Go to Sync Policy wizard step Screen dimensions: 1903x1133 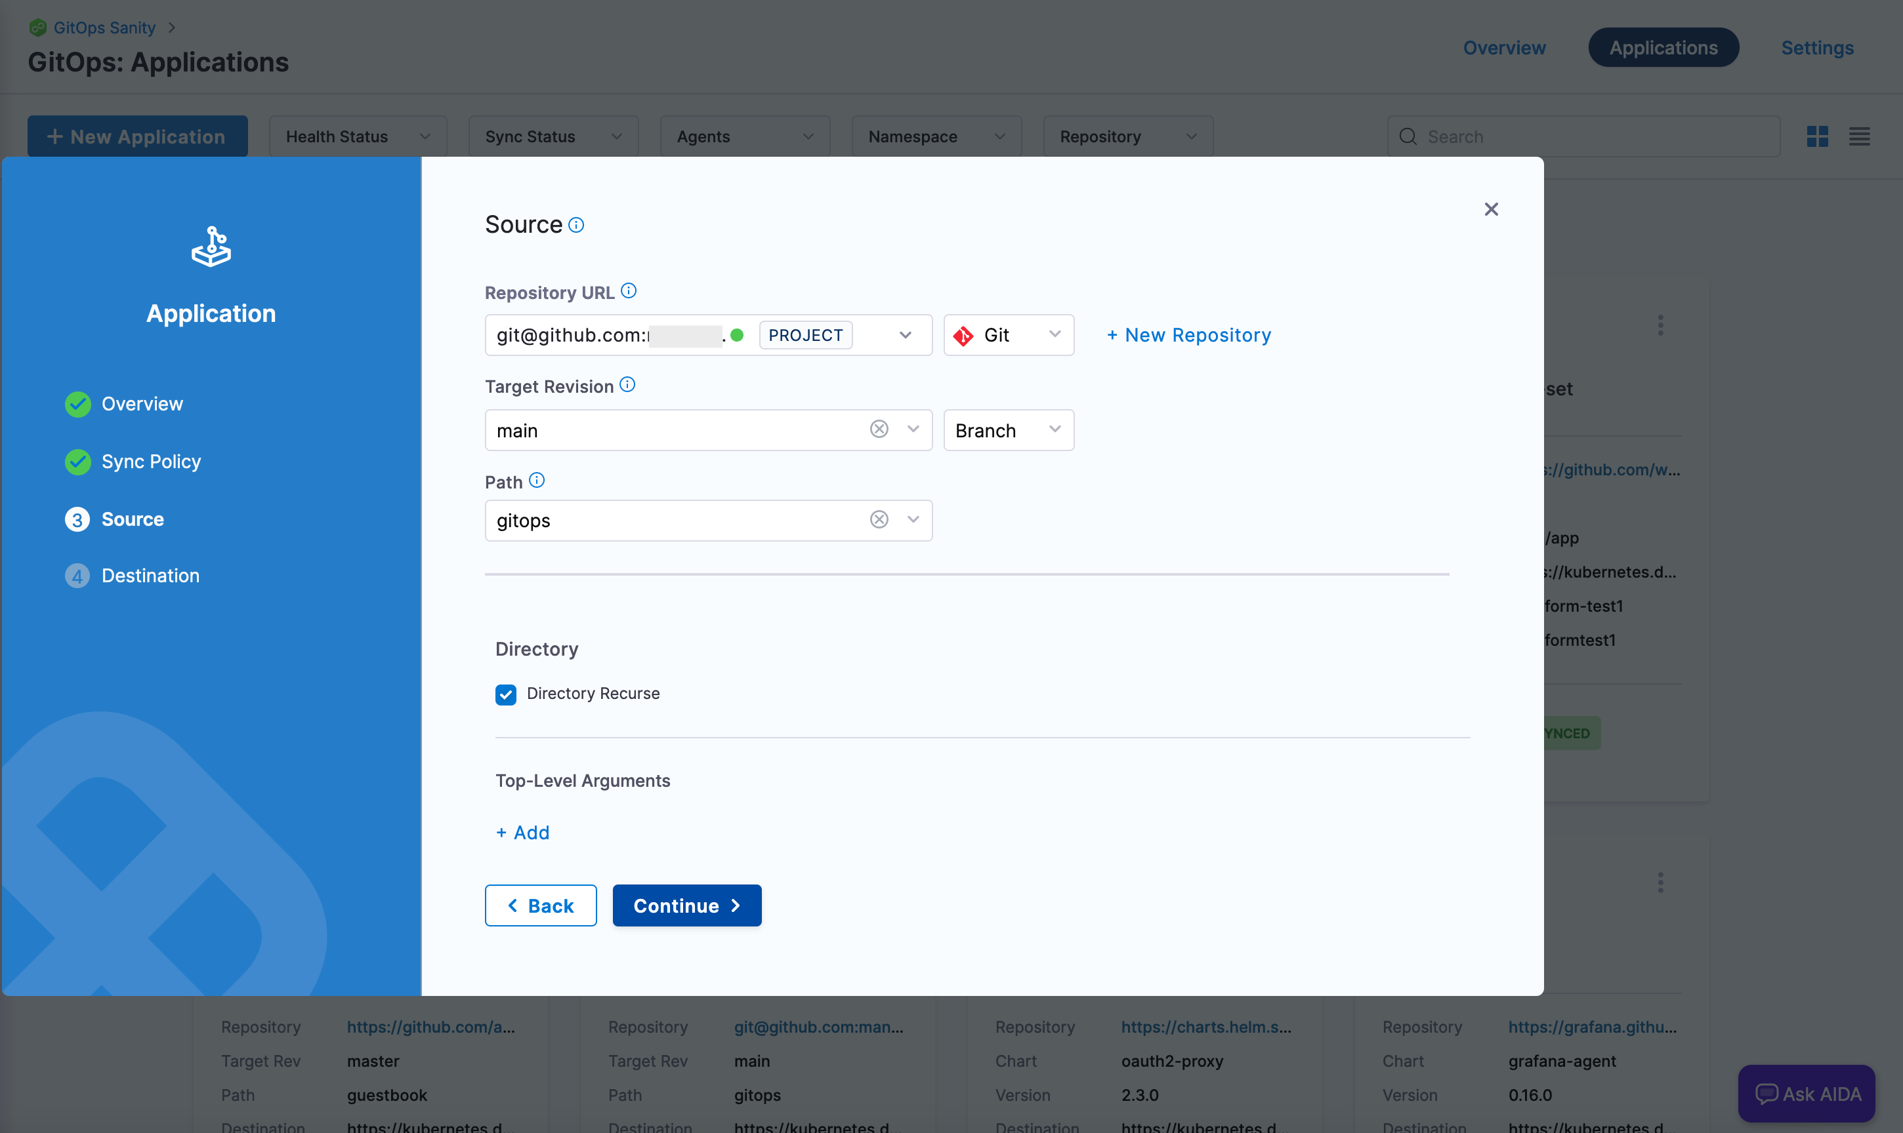(150, 462)
